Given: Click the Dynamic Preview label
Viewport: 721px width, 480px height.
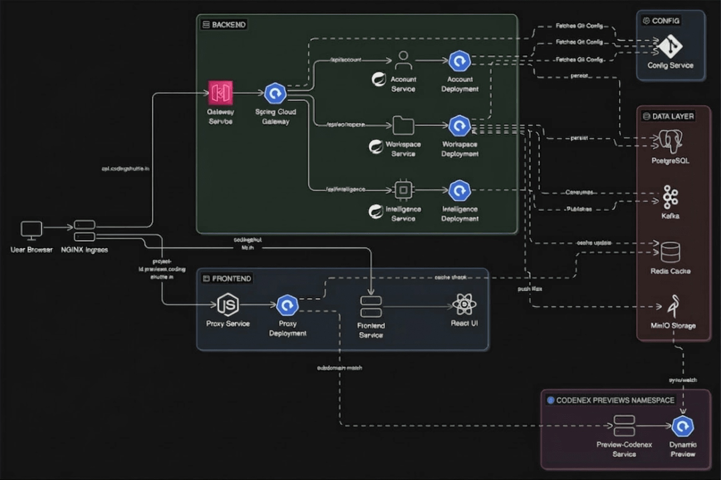Looking at the screenshot, I should pyautogui.click(x=683, y=449).
